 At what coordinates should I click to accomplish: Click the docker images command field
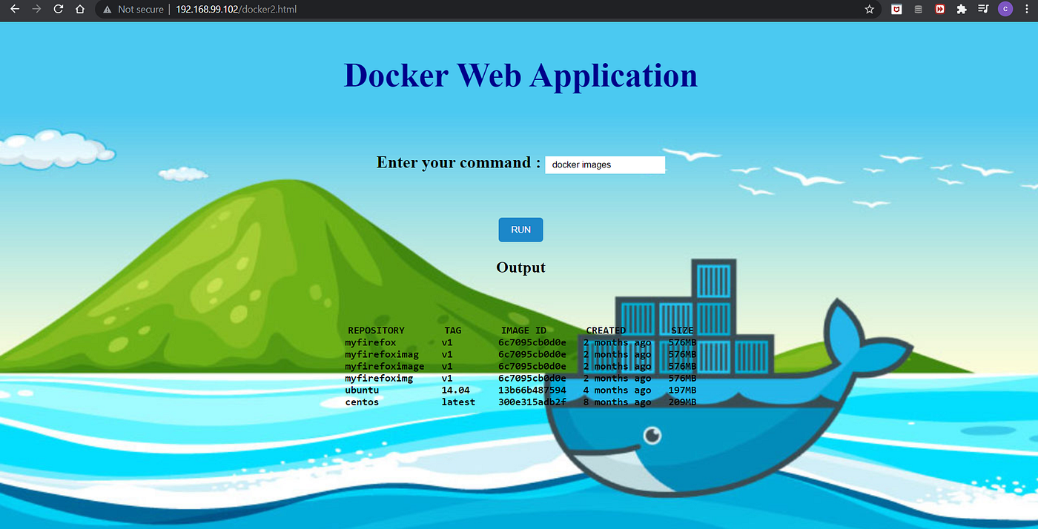pyautogui.click(x=604, y=164)
